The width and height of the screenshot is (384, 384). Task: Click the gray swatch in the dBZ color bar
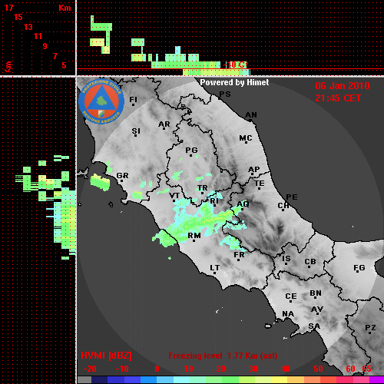tap(84, 380)
